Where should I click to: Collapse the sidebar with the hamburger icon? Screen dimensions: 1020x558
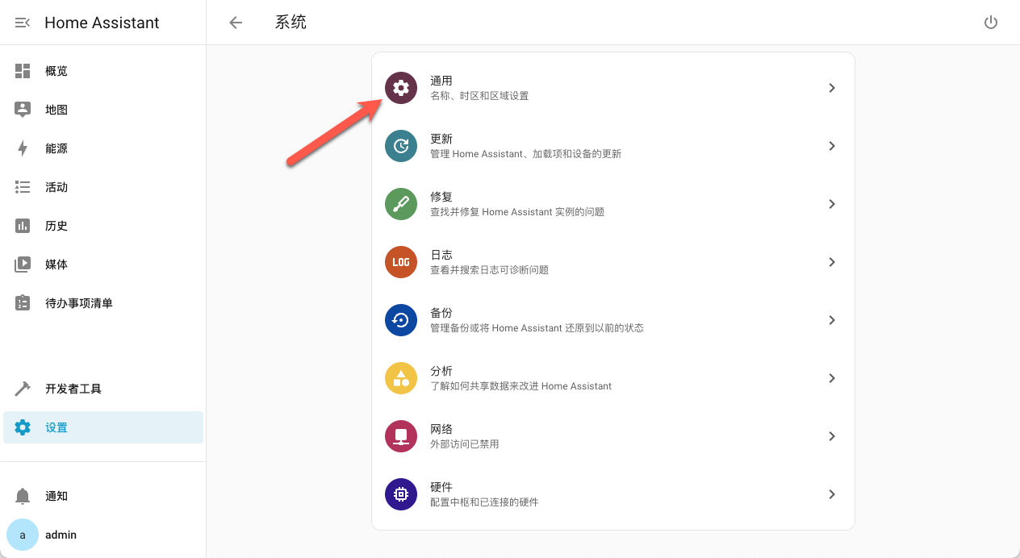point(23,23)
